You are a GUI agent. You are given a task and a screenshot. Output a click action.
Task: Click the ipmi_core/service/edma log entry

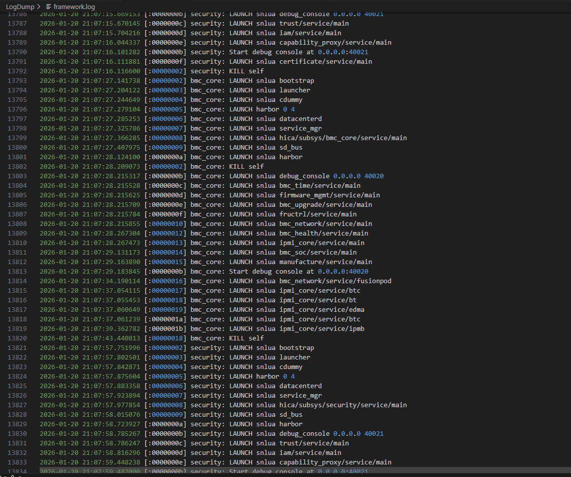pos(321,310)
